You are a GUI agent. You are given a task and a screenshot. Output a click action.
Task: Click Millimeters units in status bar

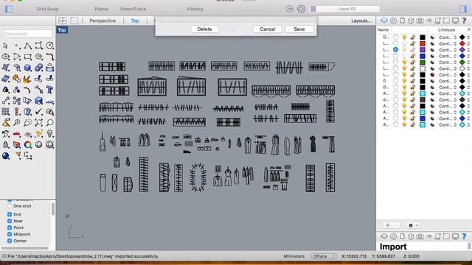294,256
